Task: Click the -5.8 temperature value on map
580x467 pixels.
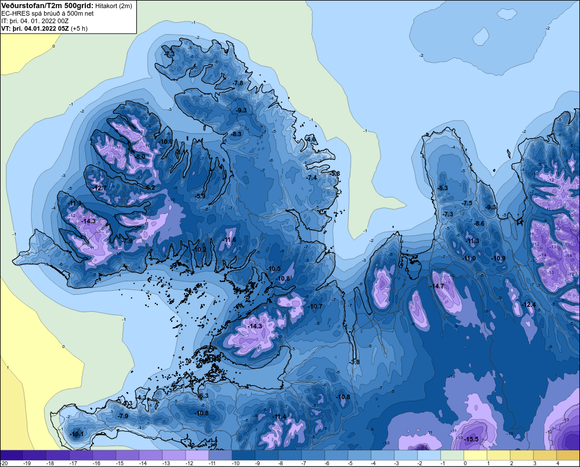Action: point(335,173)
